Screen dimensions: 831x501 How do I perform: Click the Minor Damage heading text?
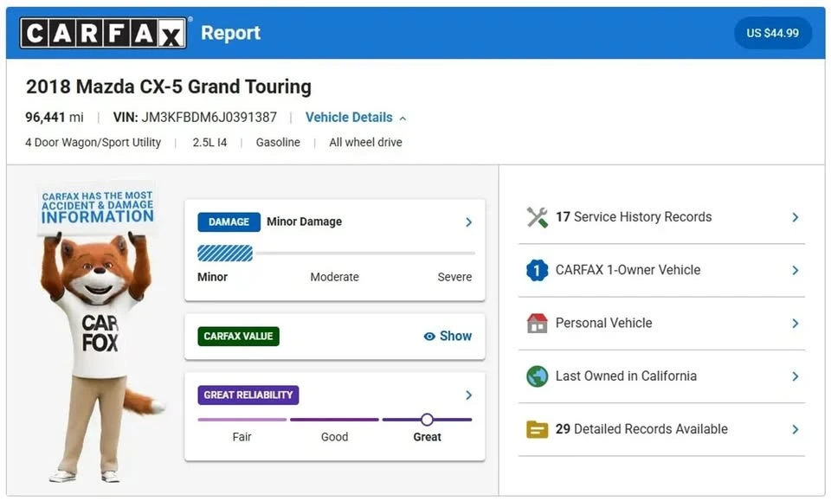(304, 222)
